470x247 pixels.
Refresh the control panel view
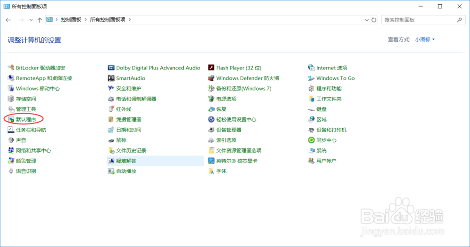374,20
